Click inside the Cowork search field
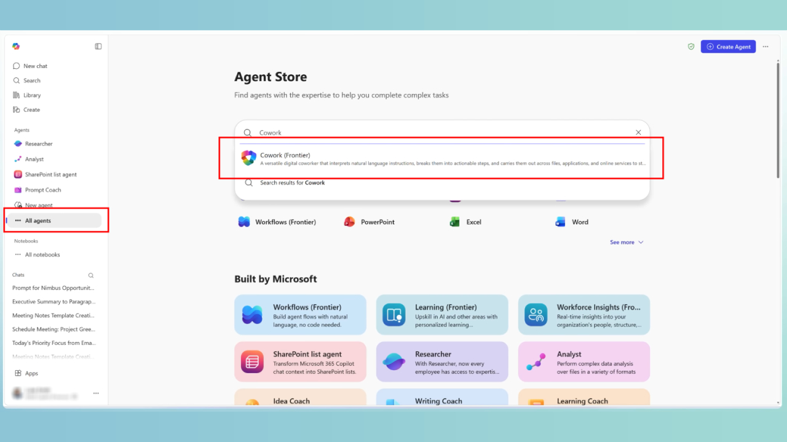This screenshot has width=787, height=442. coord(430,133)
